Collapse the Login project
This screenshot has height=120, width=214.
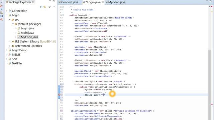tap(7, 15)
